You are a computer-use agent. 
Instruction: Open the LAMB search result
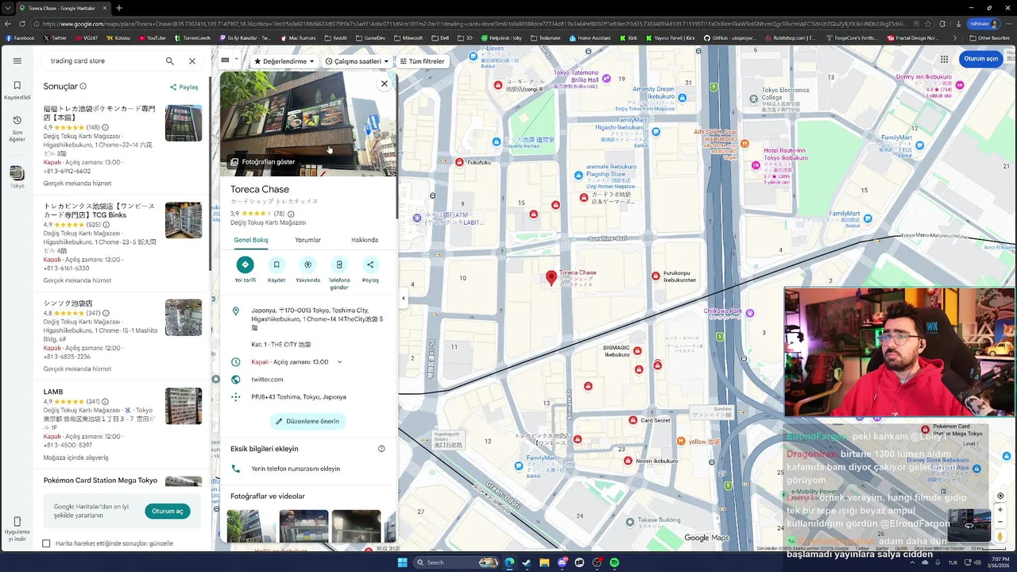123,424
